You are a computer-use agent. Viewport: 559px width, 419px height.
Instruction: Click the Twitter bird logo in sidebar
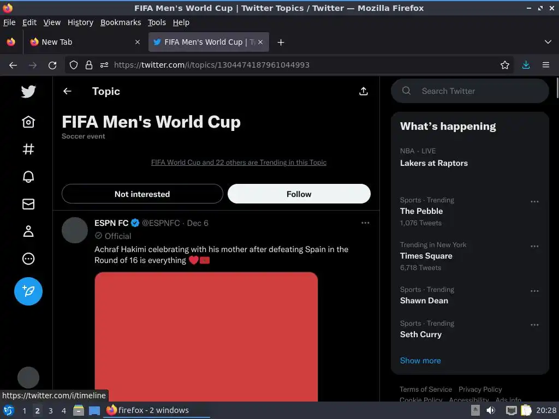coord(28,92)
